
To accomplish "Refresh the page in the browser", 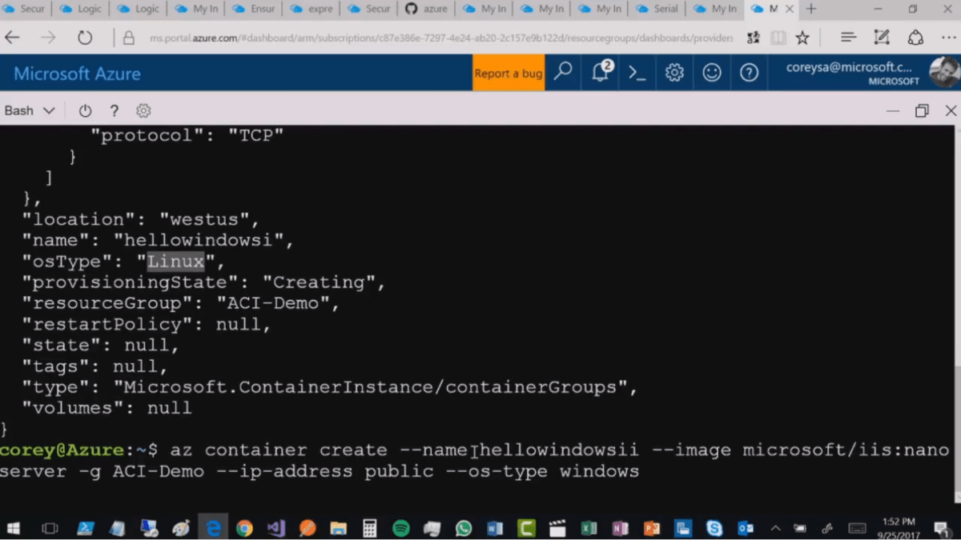I will 85,38.
